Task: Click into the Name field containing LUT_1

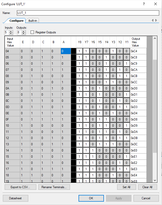Action: click(88, 13)
